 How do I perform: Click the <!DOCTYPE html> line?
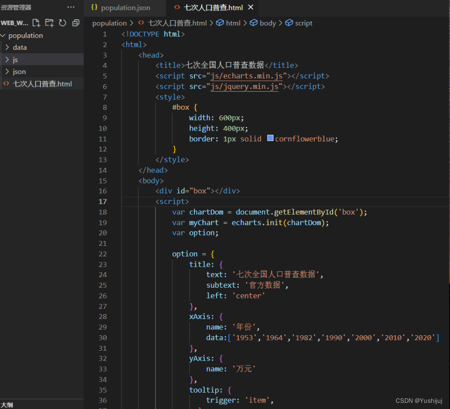pyautogui.click(x=153, y=34)
